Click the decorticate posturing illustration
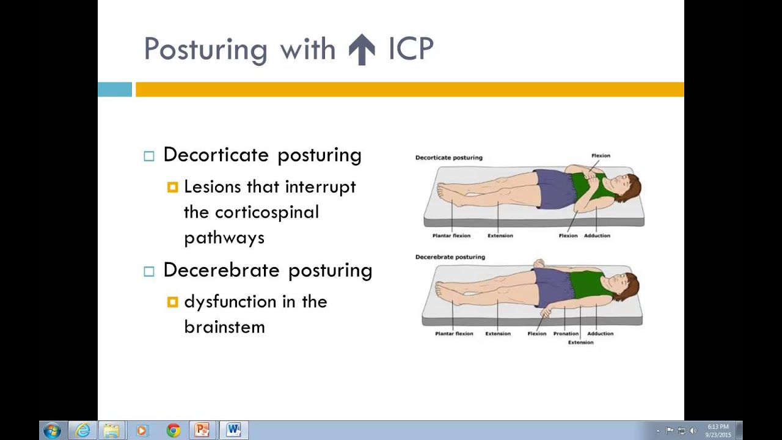The width and height of the screenshot is (782, 440). coord(533,196)
